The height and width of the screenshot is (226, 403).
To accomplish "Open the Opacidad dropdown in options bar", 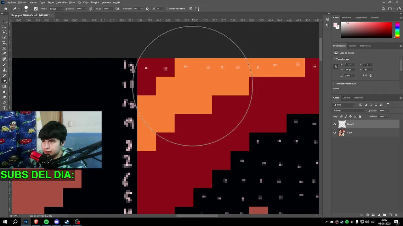I will [x=85, y=9].
